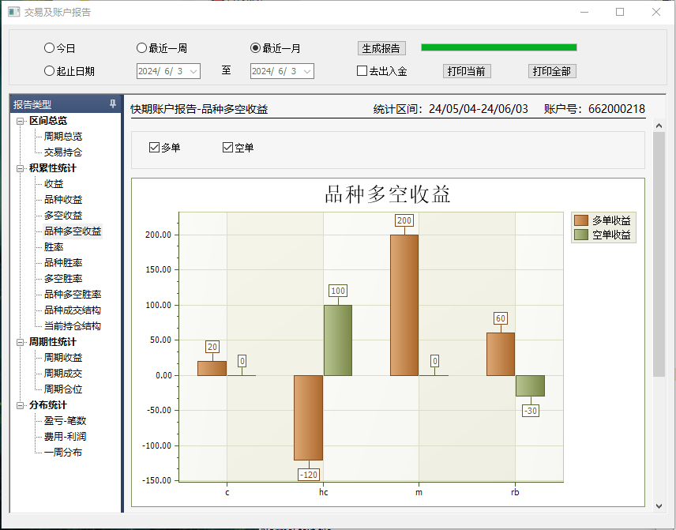Choose the 起止日期 radio button
This screenshot has height=530, width=676.
50,71
